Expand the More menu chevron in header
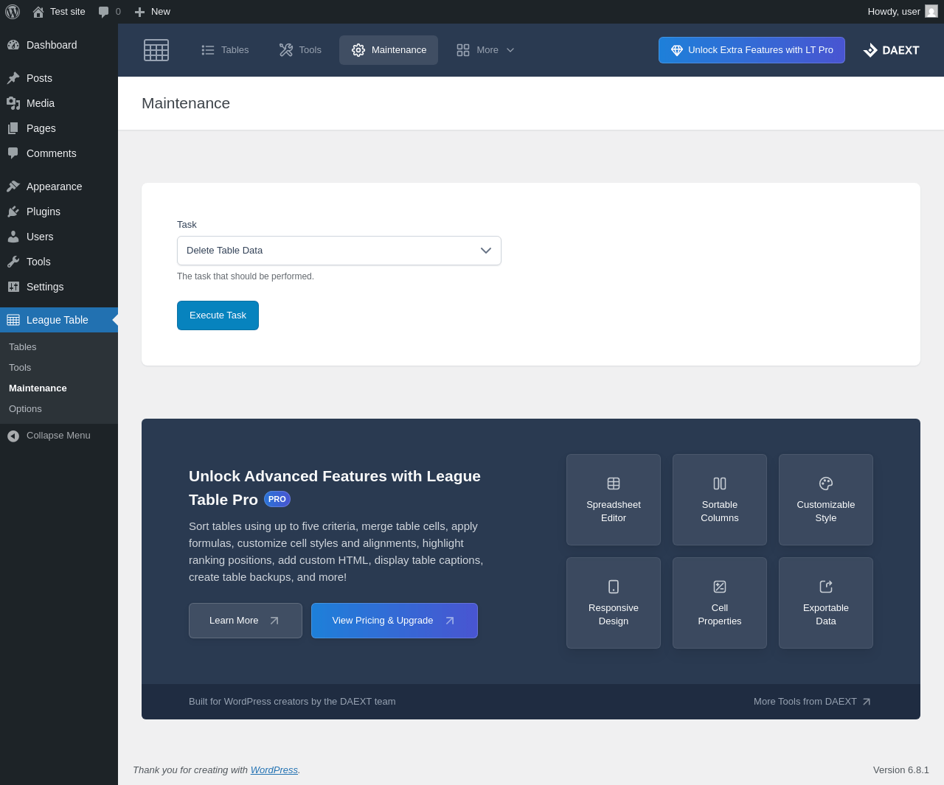Screen dimensions: 944x785 coord(510,50)
